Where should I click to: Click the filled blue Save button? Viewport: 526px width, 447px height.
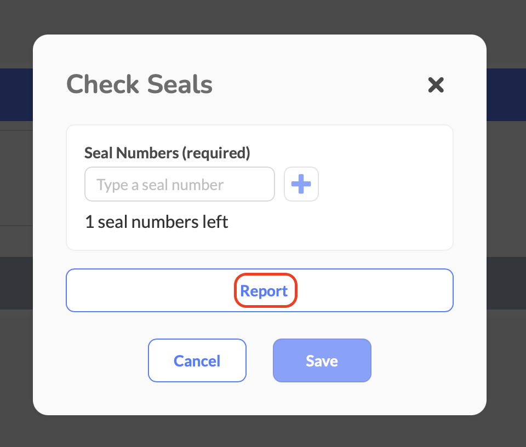click(322, 360)
